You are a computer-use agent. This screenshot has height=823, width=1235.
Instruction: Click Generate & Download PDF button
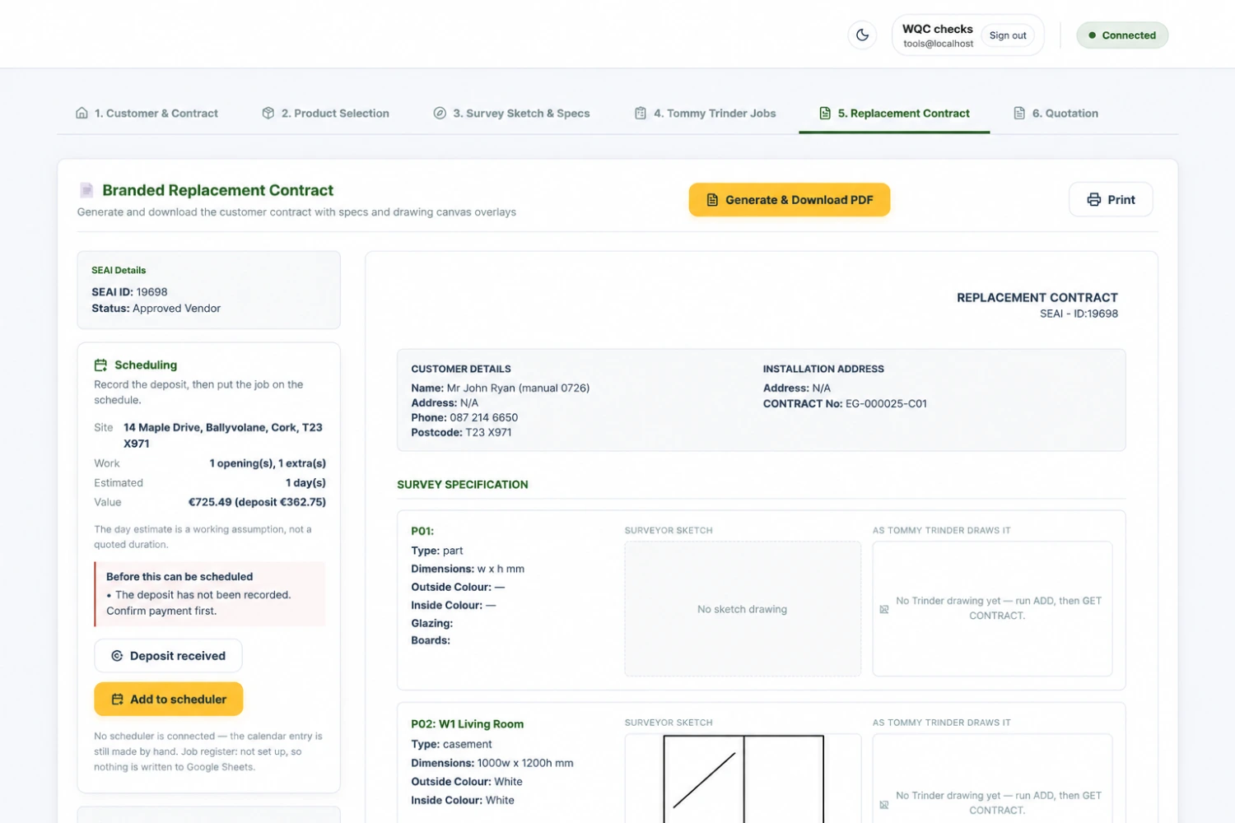[790, 200]
